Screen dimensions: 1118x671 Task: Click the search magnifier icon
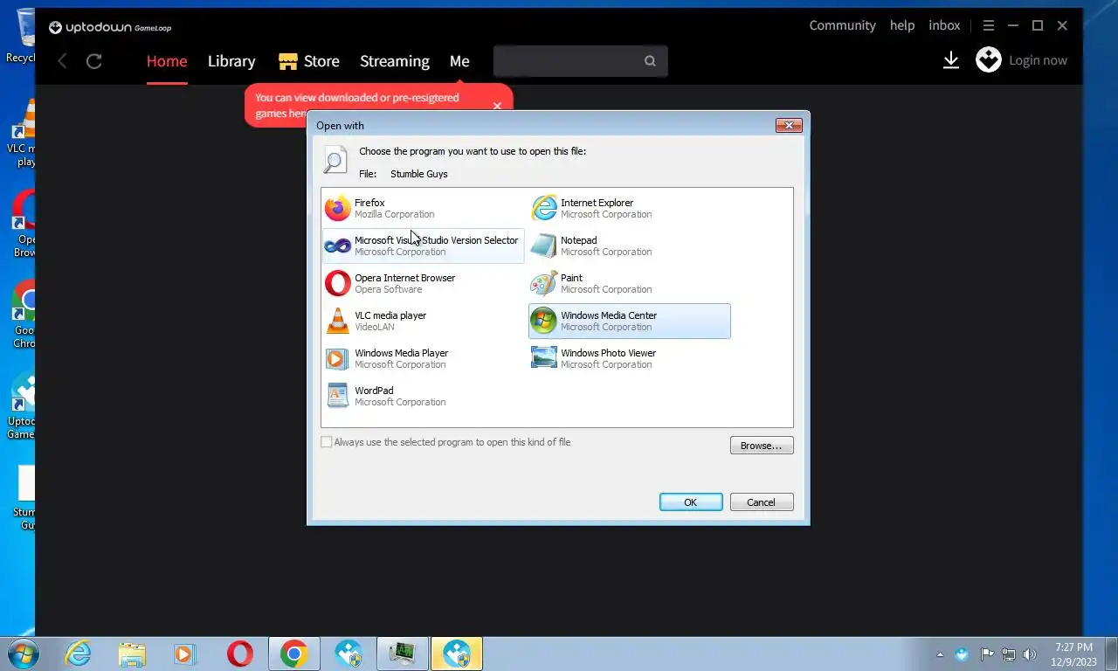[650, 61]
